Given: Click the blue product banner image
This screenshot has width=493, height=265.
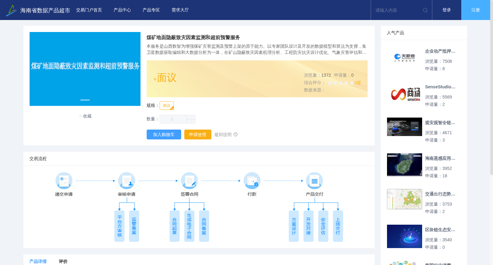Looking at the screenshot, I should point(85,69).
